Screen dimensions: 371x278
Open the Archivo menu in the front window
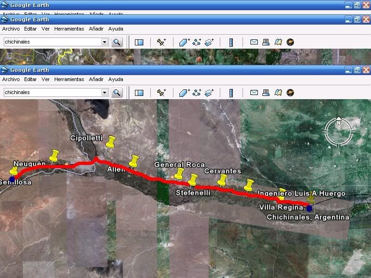tap(11, 79)
